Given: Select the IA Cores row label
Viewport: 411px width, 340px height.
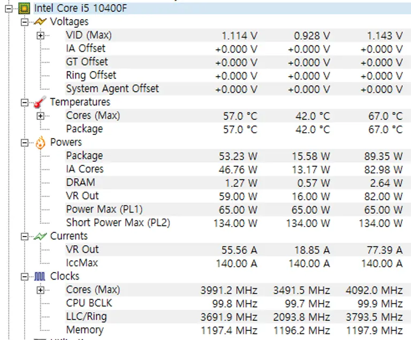Looking at the screenshot, I should [85, 169].
